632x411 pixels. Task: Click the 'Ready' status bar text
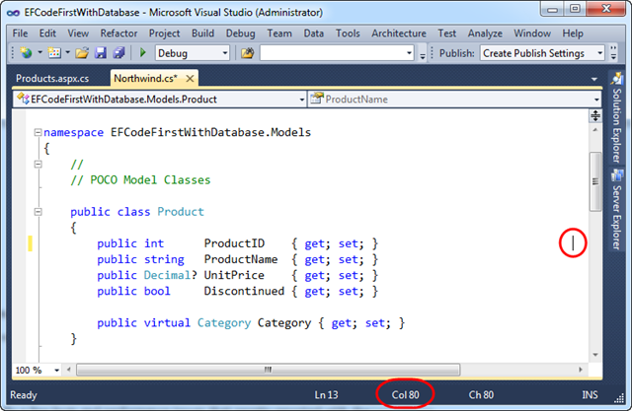24,395
